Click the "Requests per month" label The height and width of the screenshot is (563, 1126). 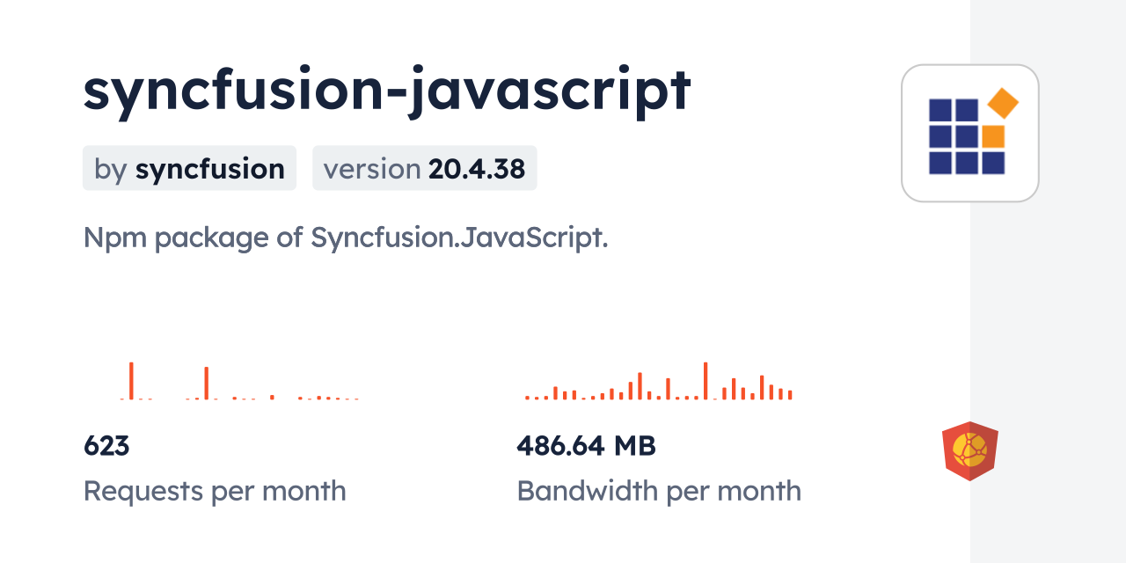point(215,491)
